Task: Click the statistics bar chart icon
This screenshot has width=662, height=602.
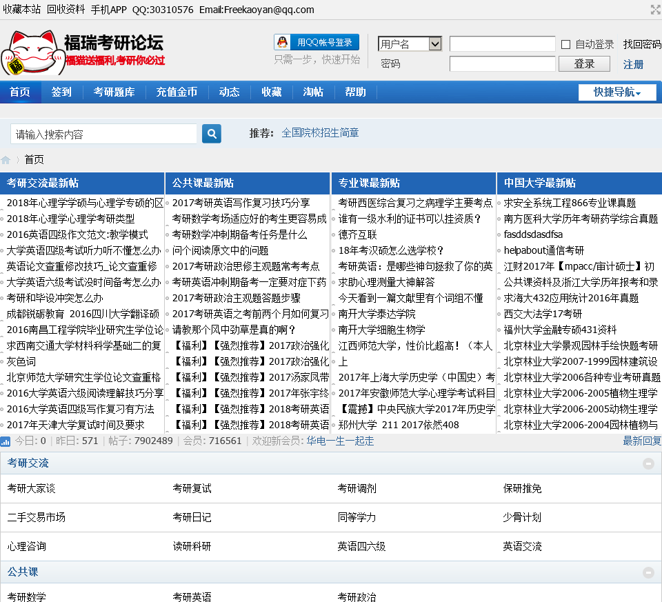Action: 6,441
